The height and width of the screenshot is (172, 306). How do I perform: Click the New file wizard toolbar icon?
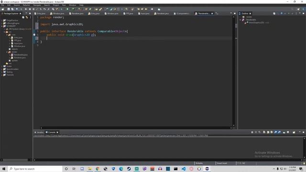pos(3,9)
